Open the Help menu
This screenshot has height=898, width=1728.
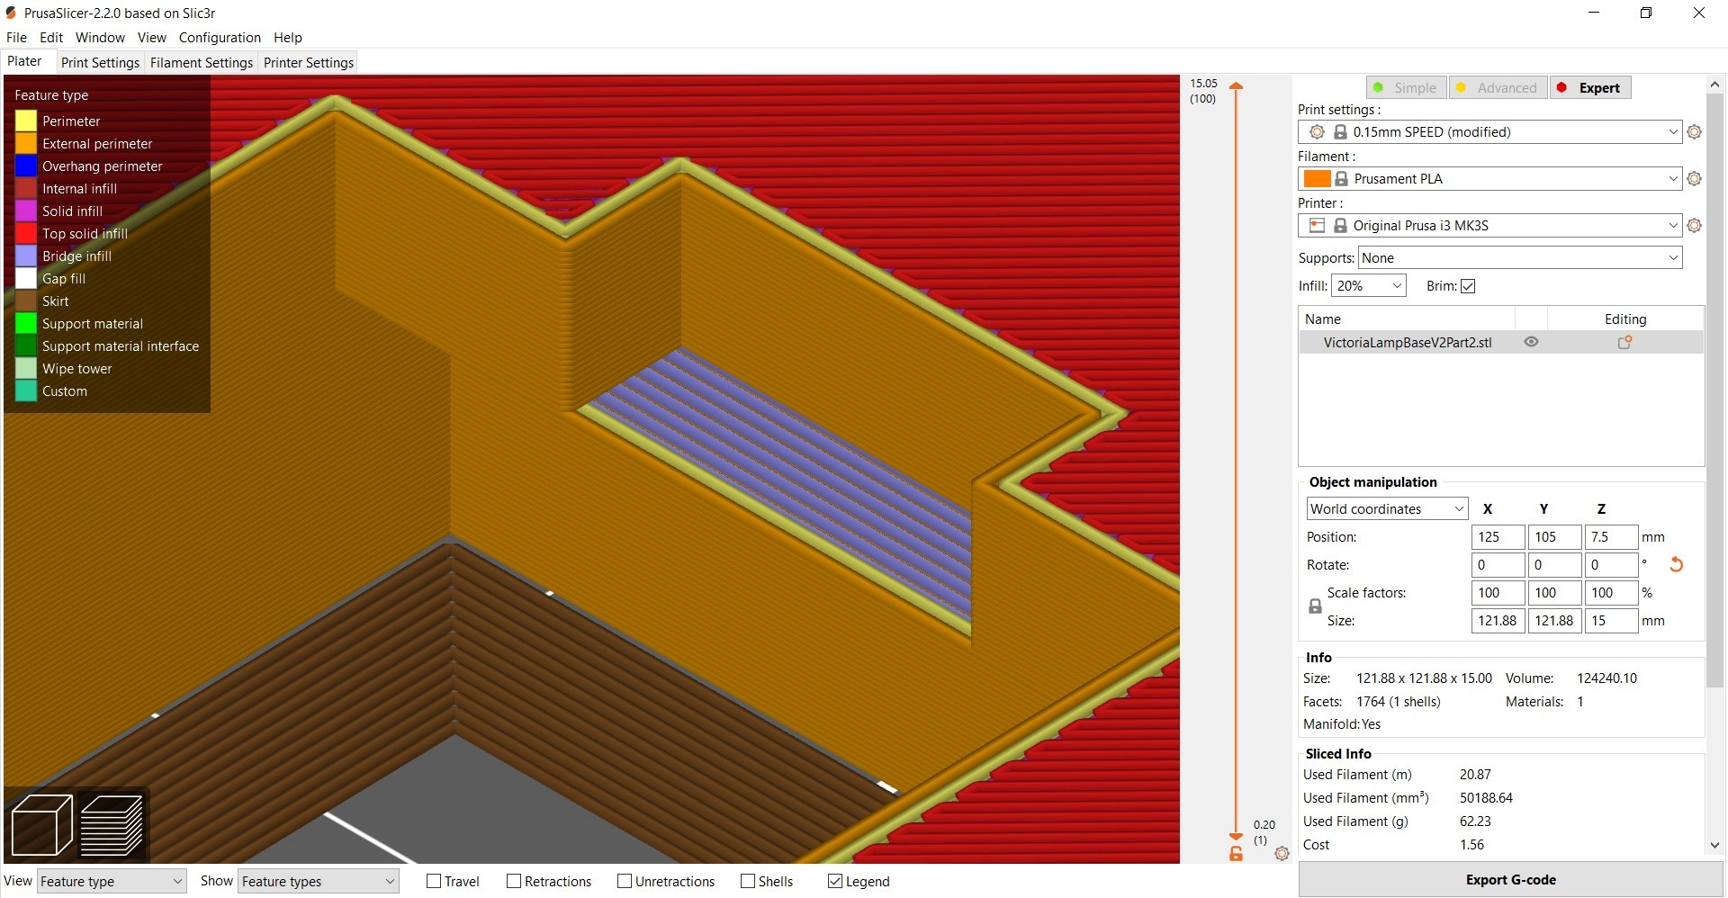[288, 37]
